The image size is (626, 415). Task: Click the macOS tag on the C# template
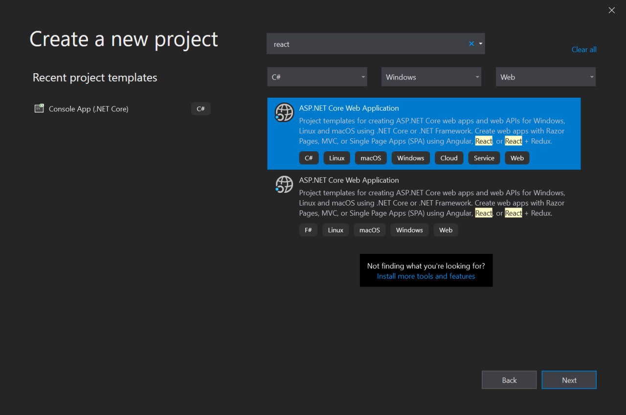(371, 158)
